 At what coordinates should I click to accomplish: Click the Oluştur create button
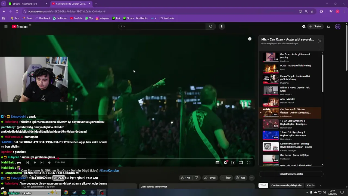coord(315,26)
